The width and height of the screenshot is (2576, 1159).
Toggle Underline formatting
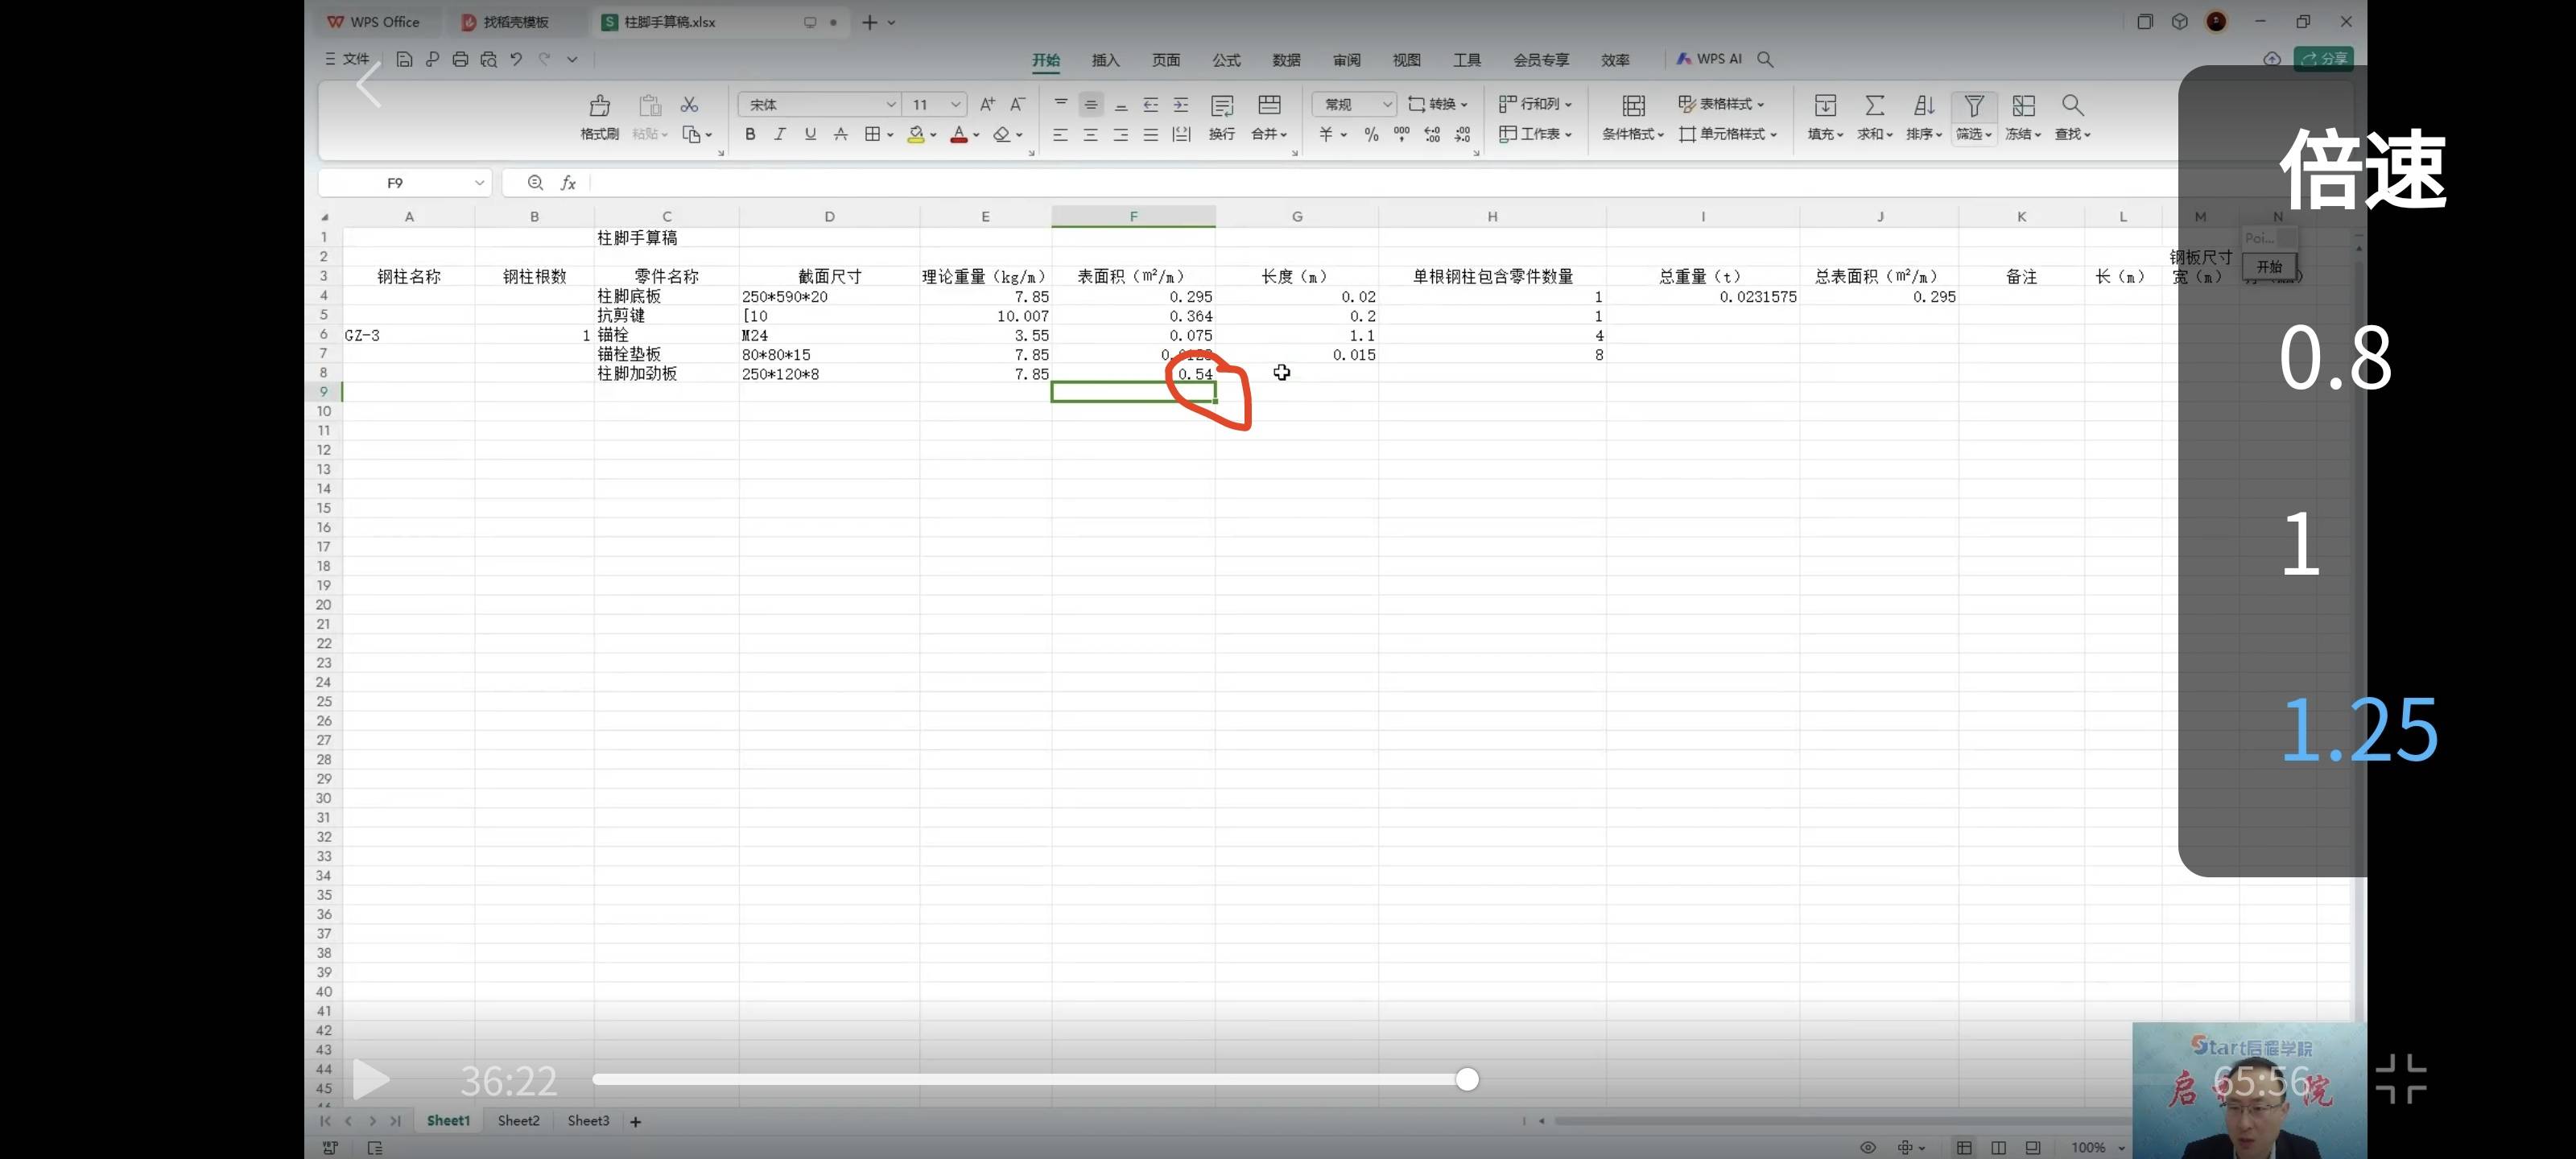tap(810, 134)
